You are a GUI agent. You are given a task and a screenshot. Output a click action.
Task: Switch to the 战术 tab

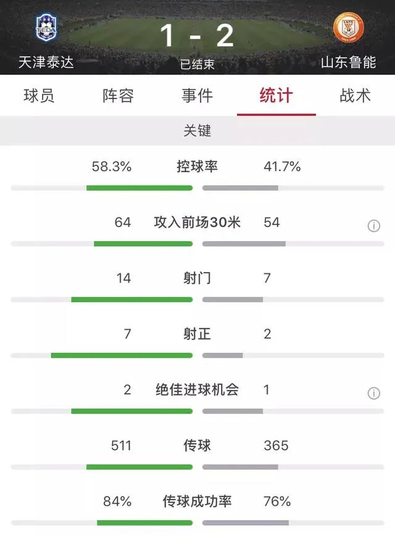pos(354,96)
